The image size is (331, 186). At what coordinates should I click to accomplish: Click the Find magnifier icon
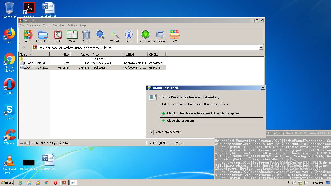100,36
